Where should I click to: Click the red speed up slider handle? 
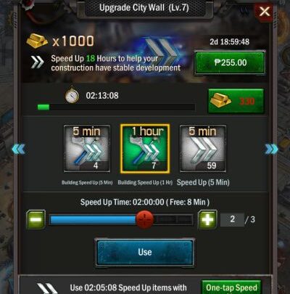[145, 219]
